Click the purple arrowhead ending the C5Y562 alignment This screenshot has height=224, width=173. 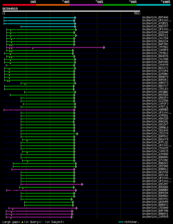104,47
